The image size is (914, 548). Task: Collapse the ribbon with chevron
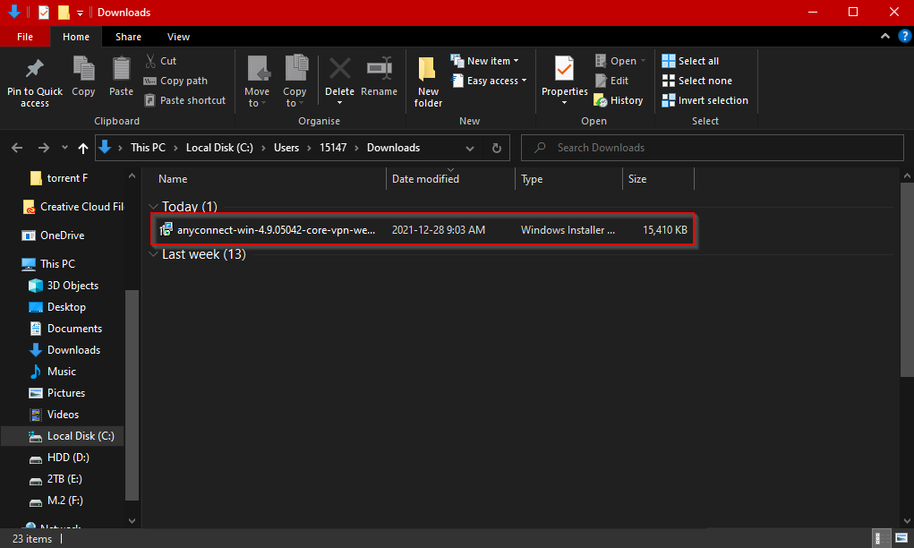(x=884, y=36)
